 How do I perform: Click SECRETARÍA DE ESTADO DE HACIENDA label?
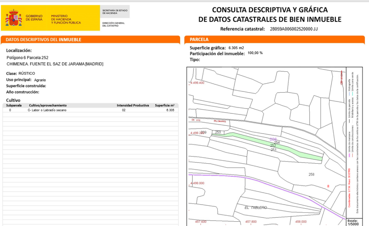coord(115,12)
